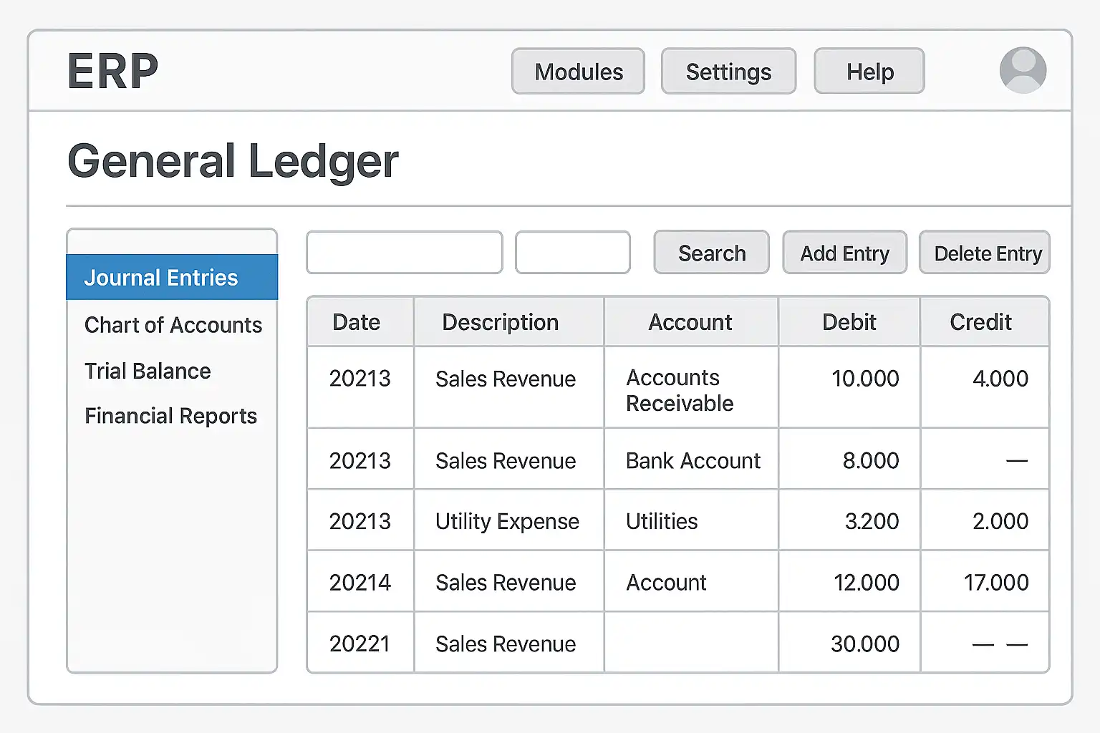Click the 30.000 debit amount cell
The height and width of the screenshot is (733, 1100).
(x=864, y=644)
